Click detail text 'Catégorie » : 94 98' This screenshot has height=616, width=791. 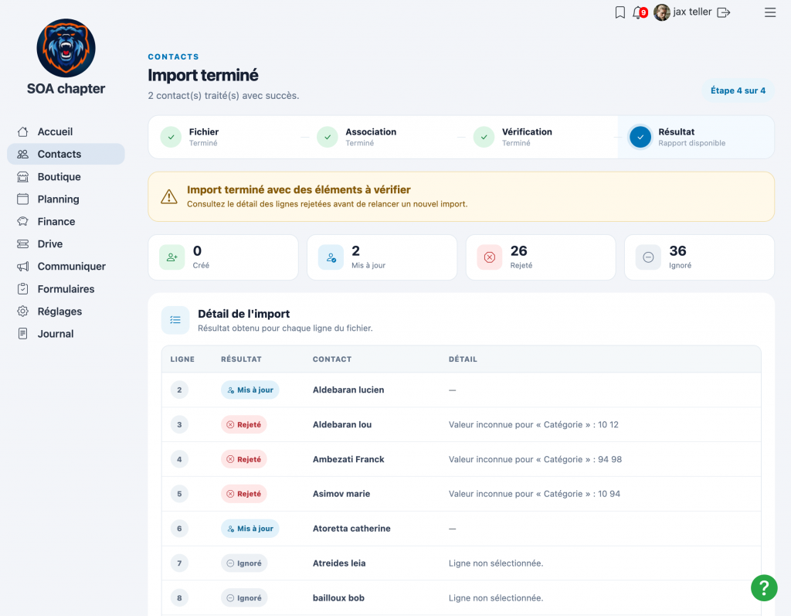click(582, 459)
